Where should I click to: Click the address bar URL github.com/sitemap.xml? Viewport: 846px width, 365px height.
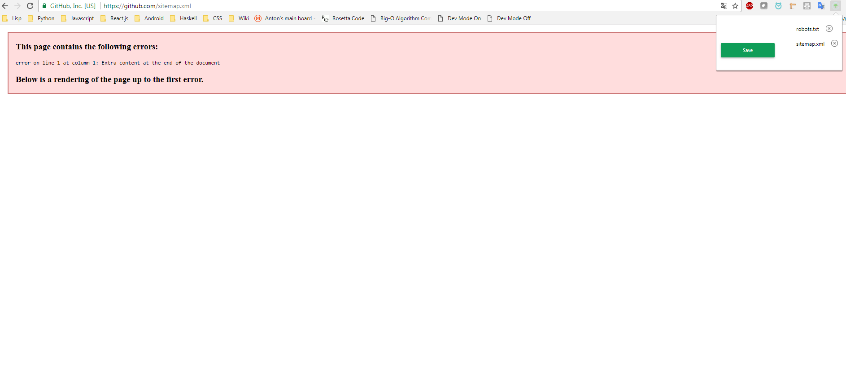pos(147,6)
